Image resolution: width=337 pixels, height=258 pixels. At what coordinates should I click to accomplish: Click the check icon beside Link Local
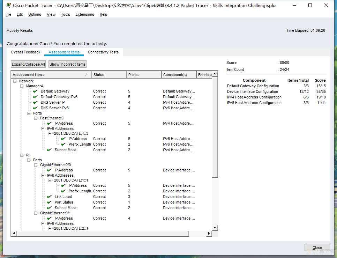pyautogui.click(x=50, y=197)
